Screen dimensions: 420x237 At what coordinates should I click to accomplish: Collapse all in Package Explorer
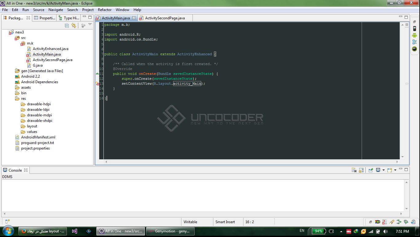coord(67,25)
